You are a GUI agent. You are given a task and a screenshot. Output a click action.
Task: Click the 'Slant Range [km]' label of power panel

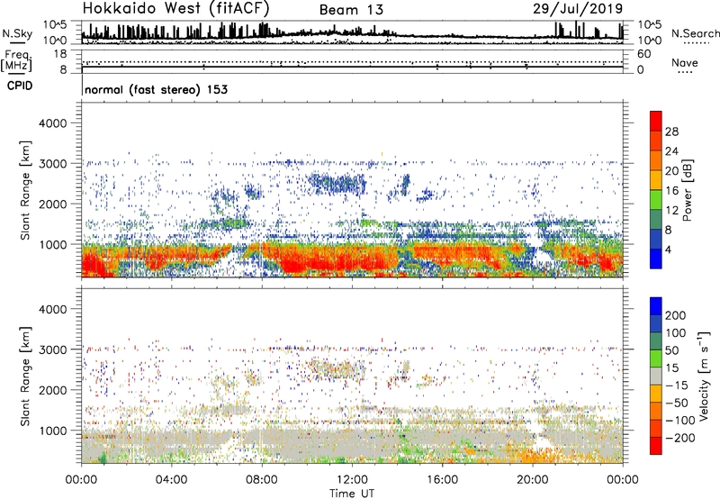(x=25, y=190)
